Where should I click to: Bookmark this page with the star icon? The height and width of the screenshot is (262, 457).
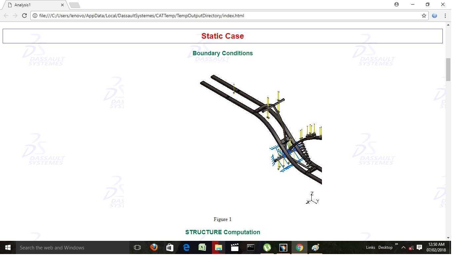pyautogui.click(x=424, y=16)
